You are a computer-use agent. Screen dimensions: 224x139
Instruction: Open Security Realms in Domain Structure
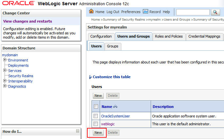tap(21, 76)
